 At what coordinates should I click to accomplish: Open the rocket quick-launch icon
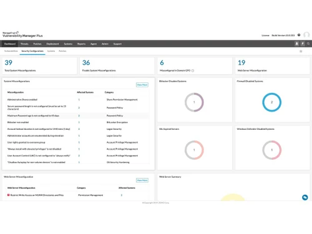pyautogui.click(x=297, y=44)
